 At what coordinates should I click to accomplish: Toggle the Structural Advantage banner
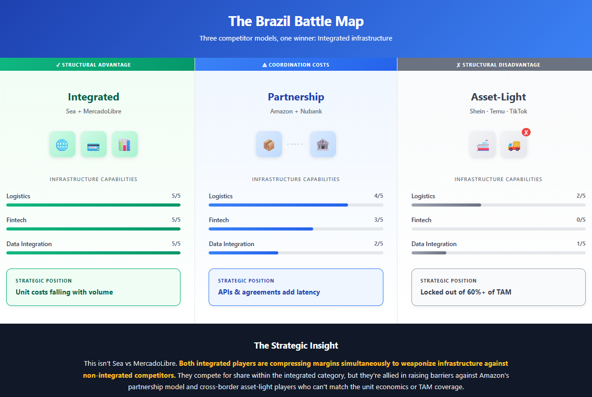pyautogui.click(x=97, y=64)
